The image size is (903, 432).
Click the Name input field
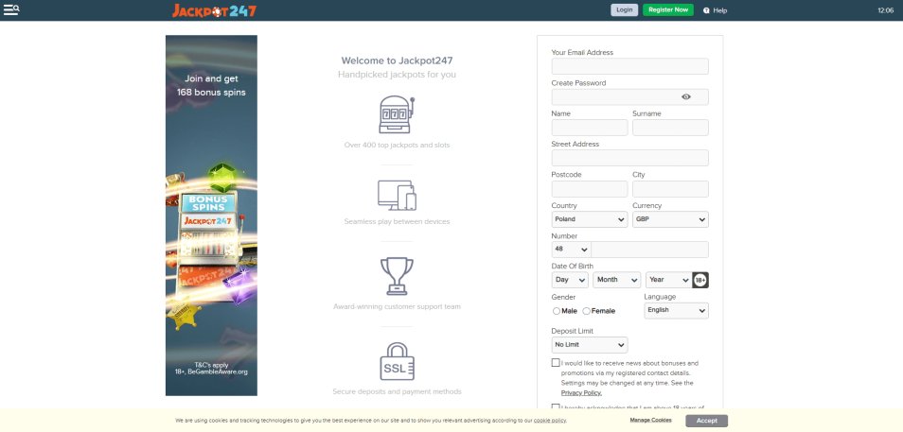590,127
